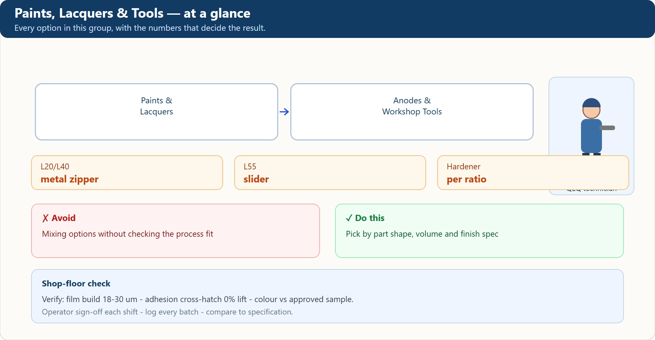Open the L20/L40 metal zipper card

point(127,173)
